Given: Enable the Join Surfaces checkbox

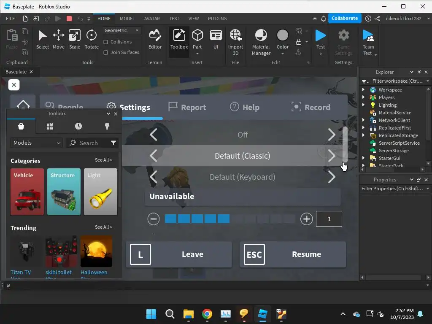Looking at the screenshot, I should tap(105, 52).
